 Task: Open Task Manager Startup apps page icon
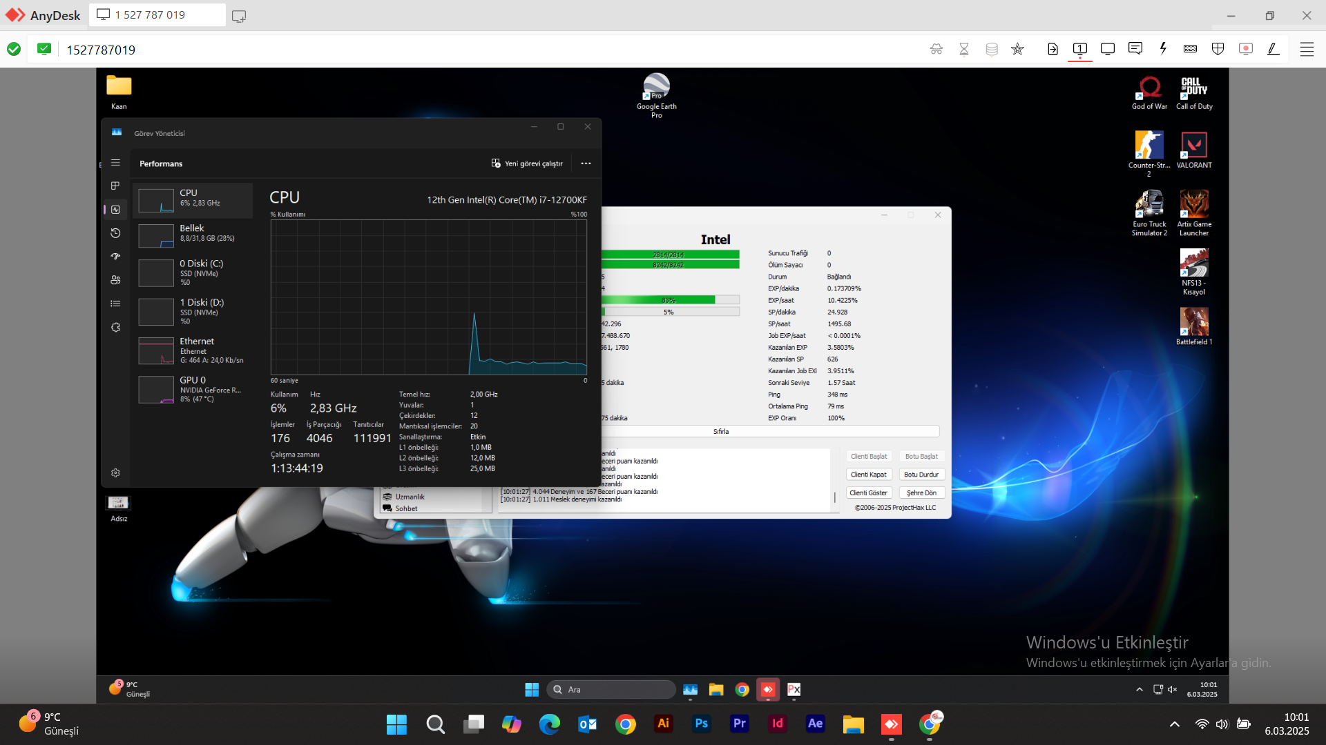tap(115, 257)
